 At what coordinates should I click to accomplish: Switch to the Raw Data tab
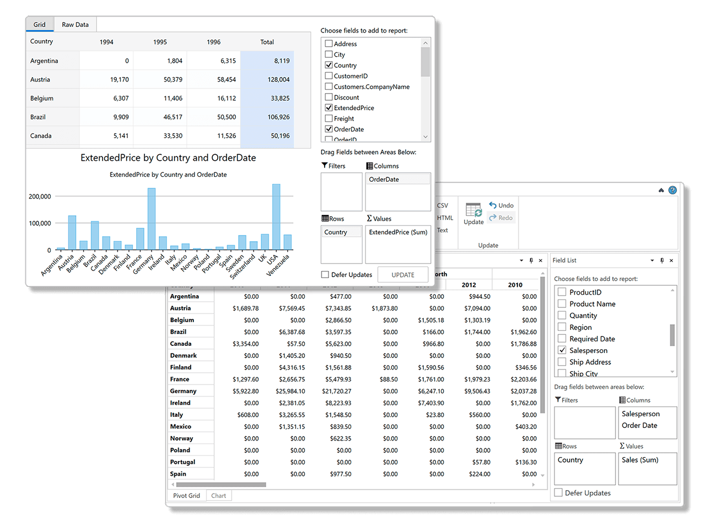[x=75, y=24]
